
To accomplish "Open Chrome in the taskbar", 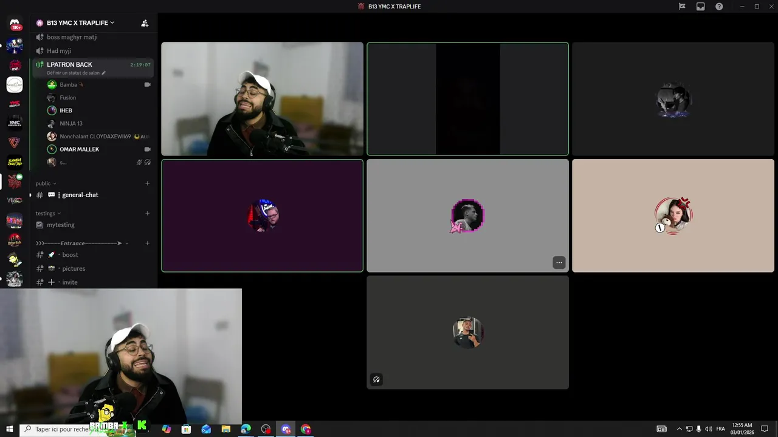I will click(x=306, y=429).
